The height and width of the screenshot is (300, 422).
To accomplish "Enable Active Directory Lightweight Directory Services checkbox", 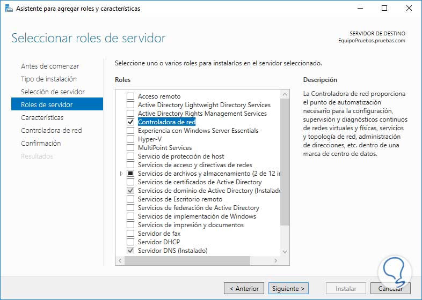I will pos(130,105).
